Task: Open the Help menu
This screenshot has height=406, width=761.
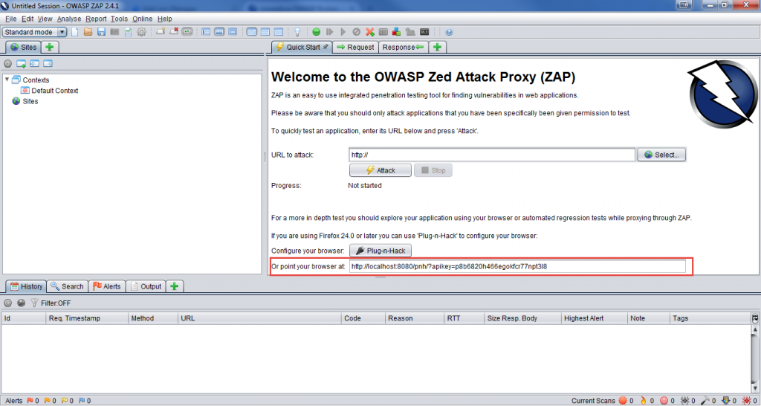Action: tap(164, 19)
